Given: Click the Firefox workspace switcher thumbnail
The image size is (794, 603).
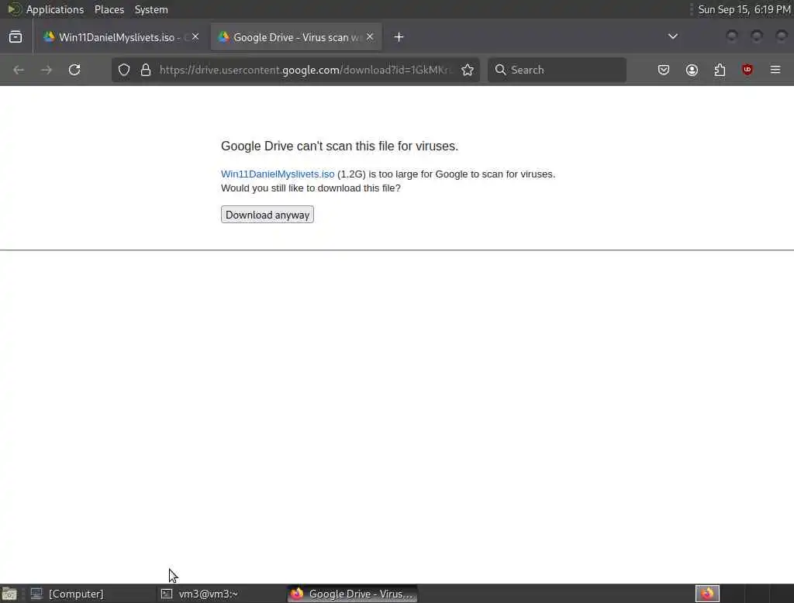Looking at the screenshot, I should tap(707, 594).
